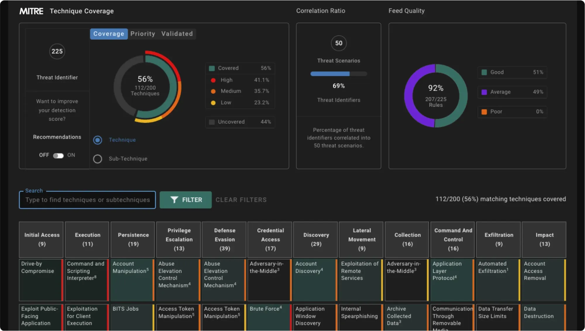Toggle the Recommendations OFF/ON switch
This screenshot has width=585, height=331.
(58, 156)
